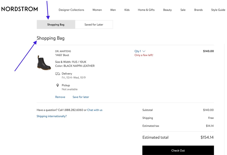Click the $140.00 item price
This screenshot has height=155, width=227.
(x=208, y=51)
